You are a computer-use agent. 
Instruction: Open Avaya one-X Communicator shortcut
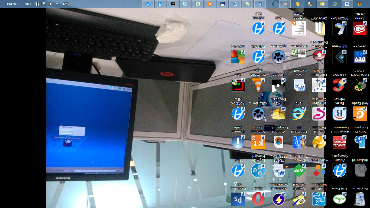[x=339, y=142]
